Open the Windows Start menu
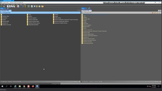Screen dimensions: 162x91 point(2,86)
